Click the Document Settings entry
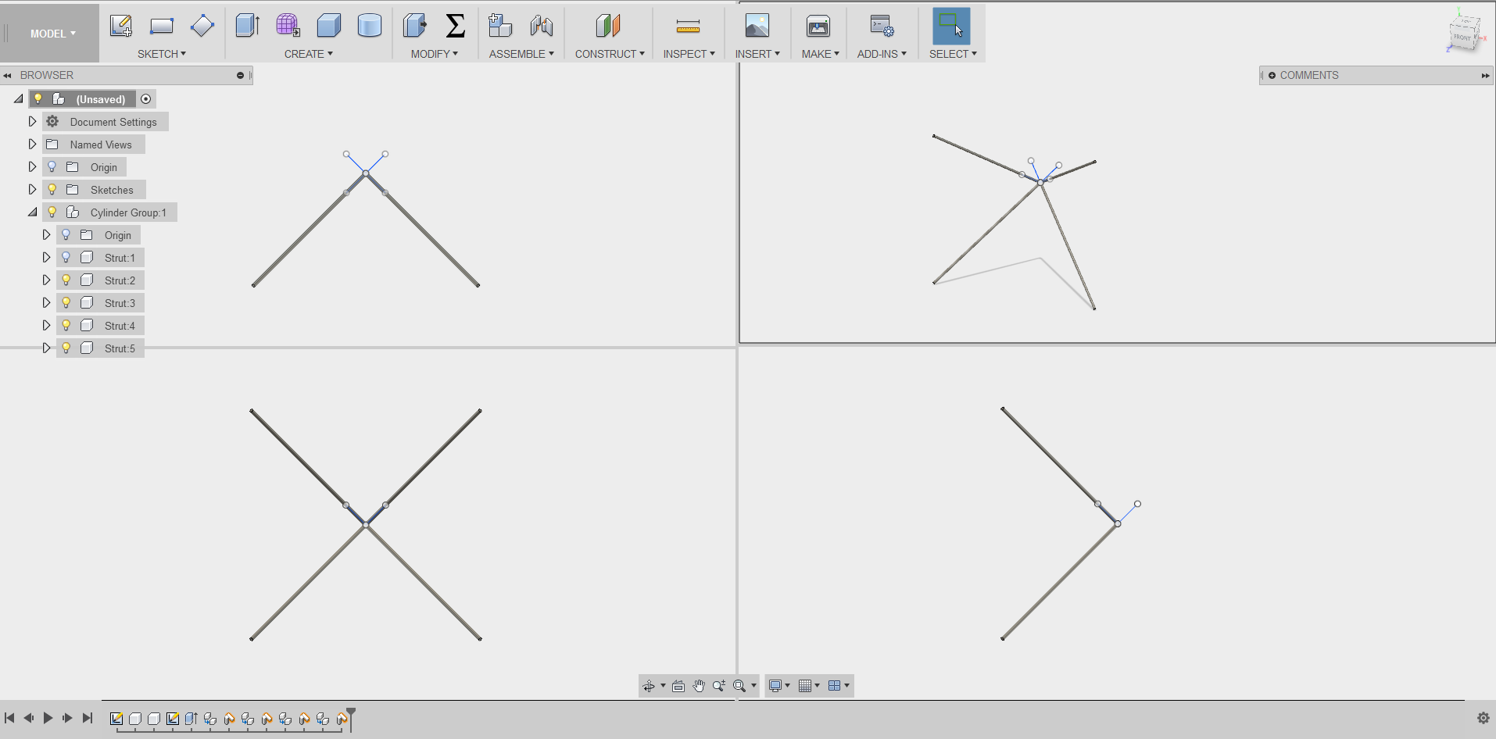 (112, 122)
